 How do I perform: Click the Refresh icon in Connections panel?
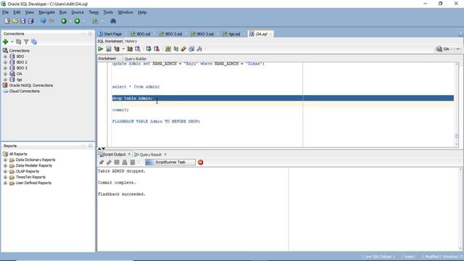[19, 42]
